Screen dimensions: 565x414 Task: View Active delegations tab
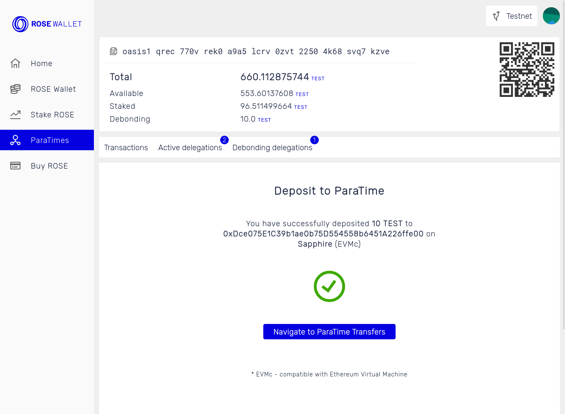tap(190, 147)
